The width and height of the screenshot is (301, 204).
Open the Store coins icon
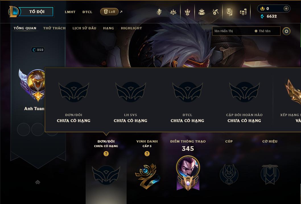click(x=243, y=12)
